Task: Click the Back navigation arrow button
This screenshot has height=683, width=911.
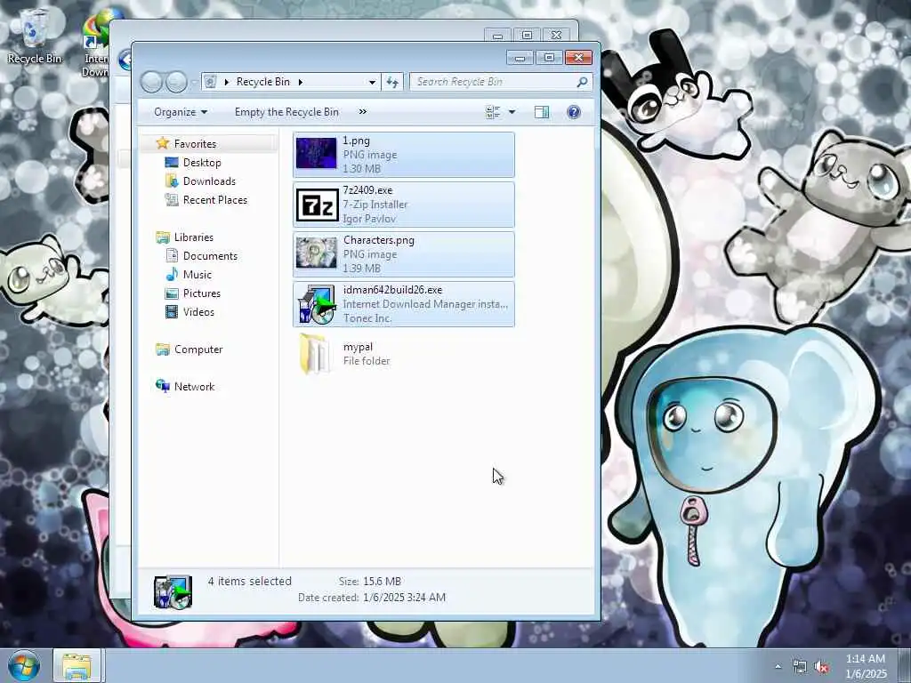Action: (151, 82)
